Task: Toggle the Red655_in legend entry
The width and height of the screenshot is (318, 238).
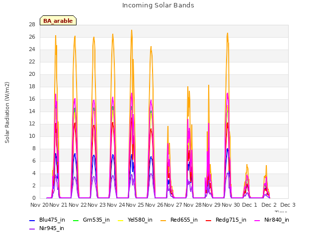Action: click(x=179, y=220)
